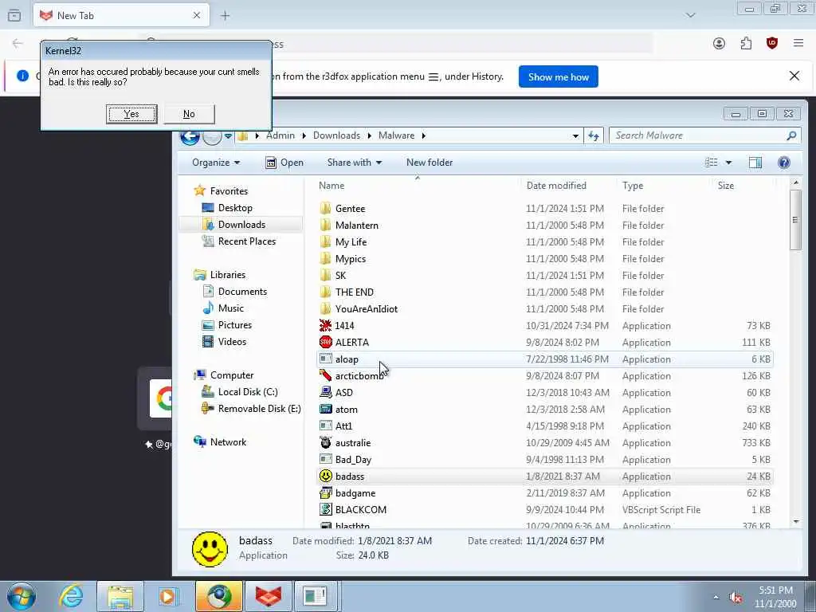Click the Explorer refresh button
This screenshot has width=816, height=612.
[594, 135]
